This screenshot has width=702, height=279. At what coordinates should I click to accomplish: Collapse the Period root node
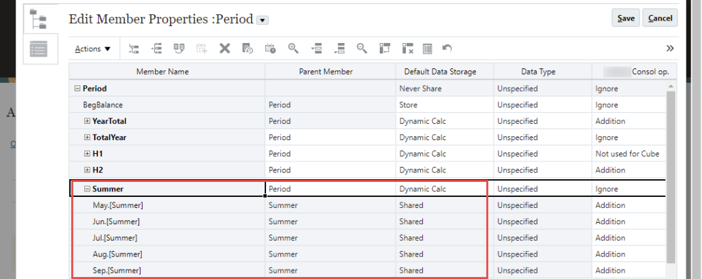coord(76,89)
